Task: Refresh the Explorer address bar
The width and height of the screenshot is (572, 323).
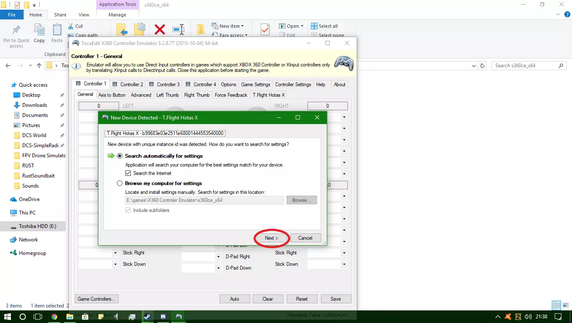Action: click(x=483, y=66)
